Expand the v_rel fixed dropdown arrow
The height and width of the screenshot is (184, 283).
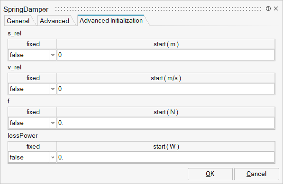[53, 89]
